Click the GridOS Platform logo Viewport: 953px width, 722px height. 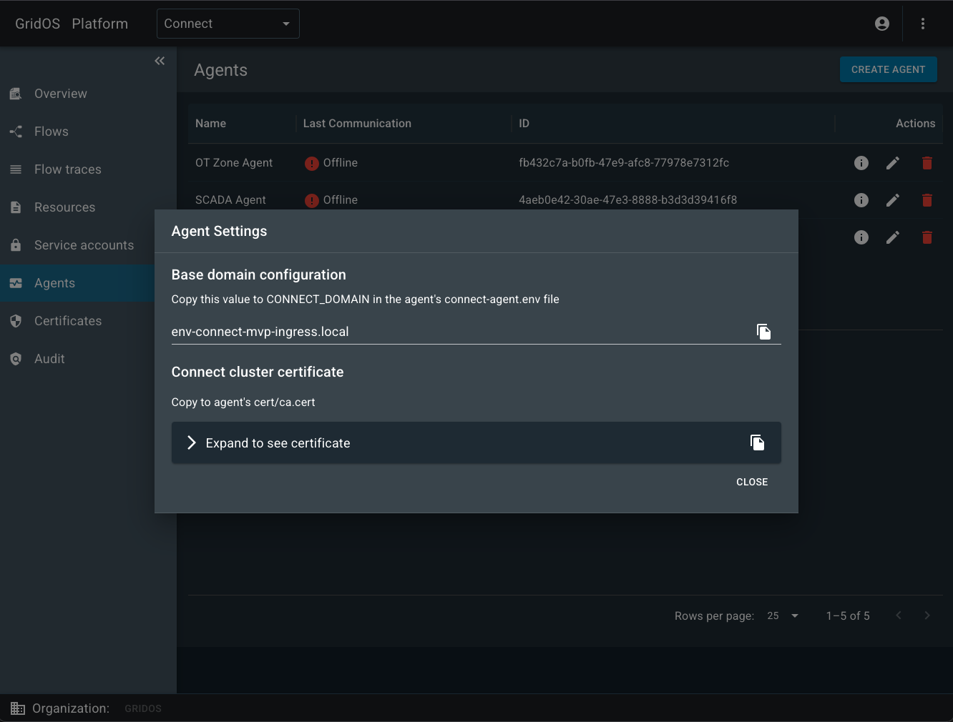pyautogui.click(x=72, y=24)
